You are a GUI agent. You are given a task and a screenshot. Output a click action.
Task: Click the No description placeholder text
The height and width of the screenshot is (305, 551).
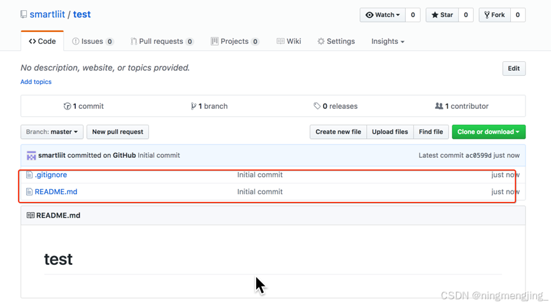105,67
